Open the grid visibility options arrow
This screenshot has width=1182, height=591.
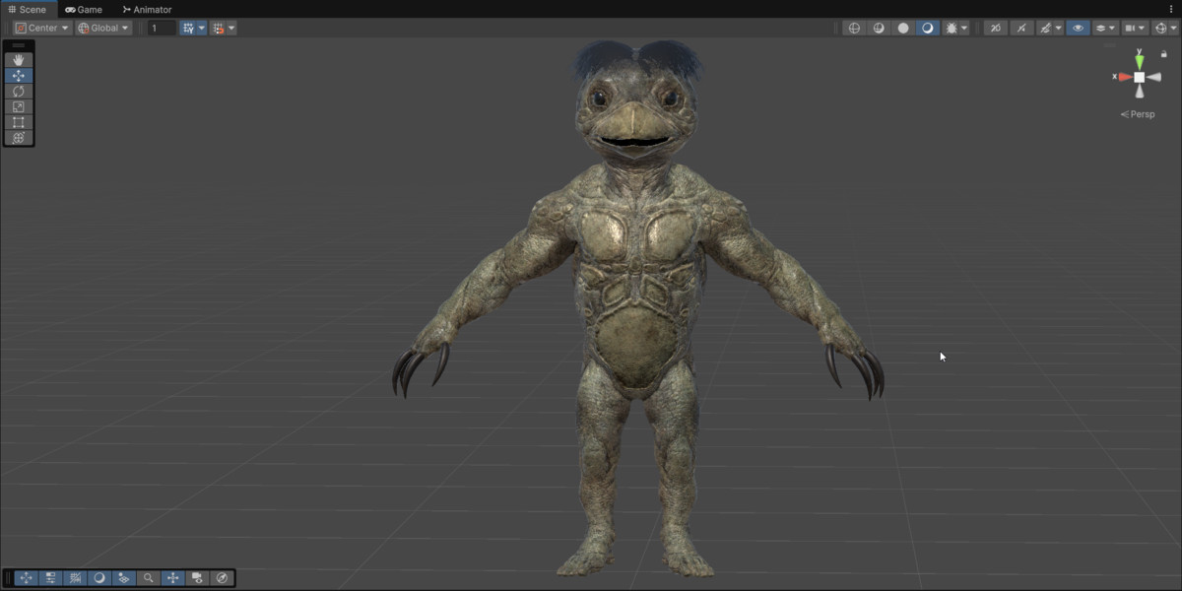click(x=202, y=28)
